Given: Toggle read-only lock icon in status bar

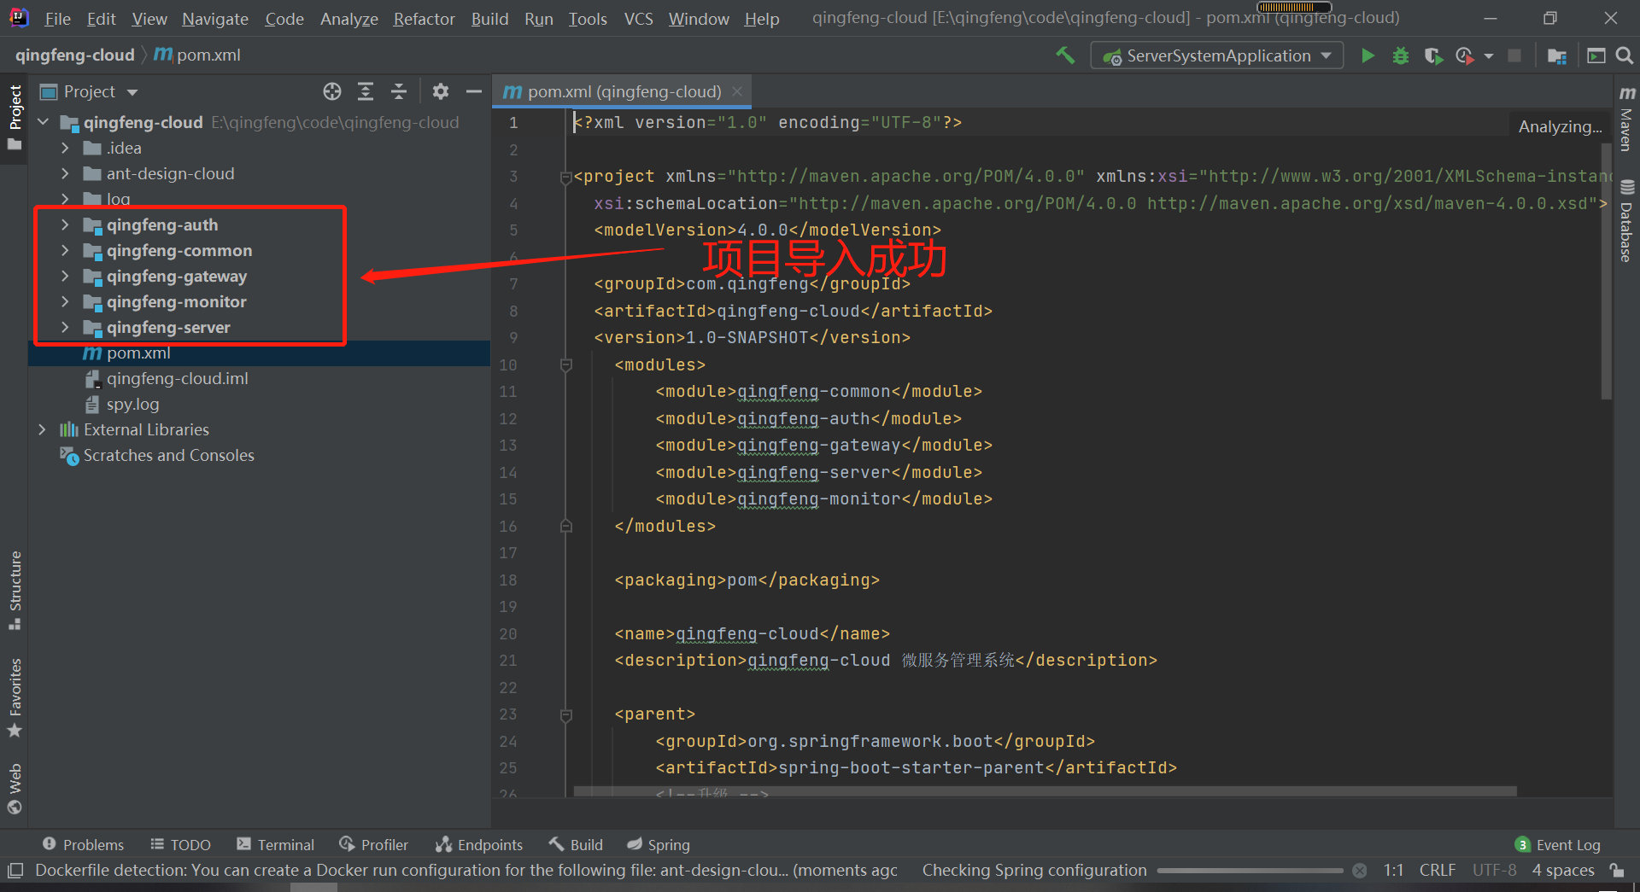Looking at the screenshot, I should [1617, 870].
